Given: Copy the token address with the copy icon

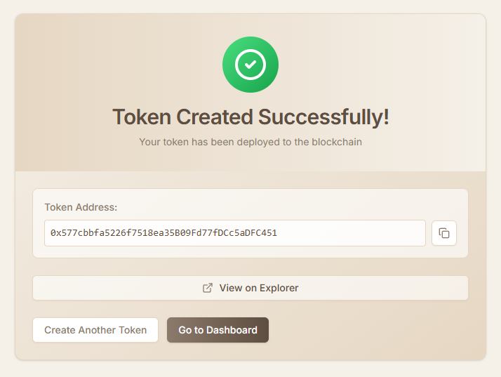Looking at the screenshot, I should point(444,233).
